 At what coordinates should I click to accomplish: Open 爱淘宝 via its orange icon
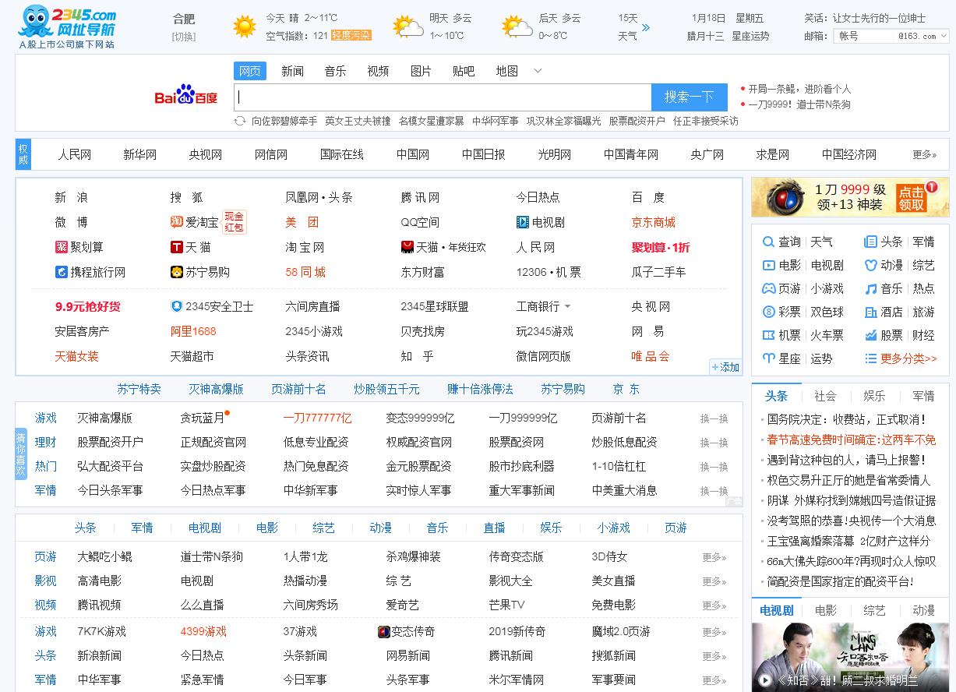coord(177,222)
